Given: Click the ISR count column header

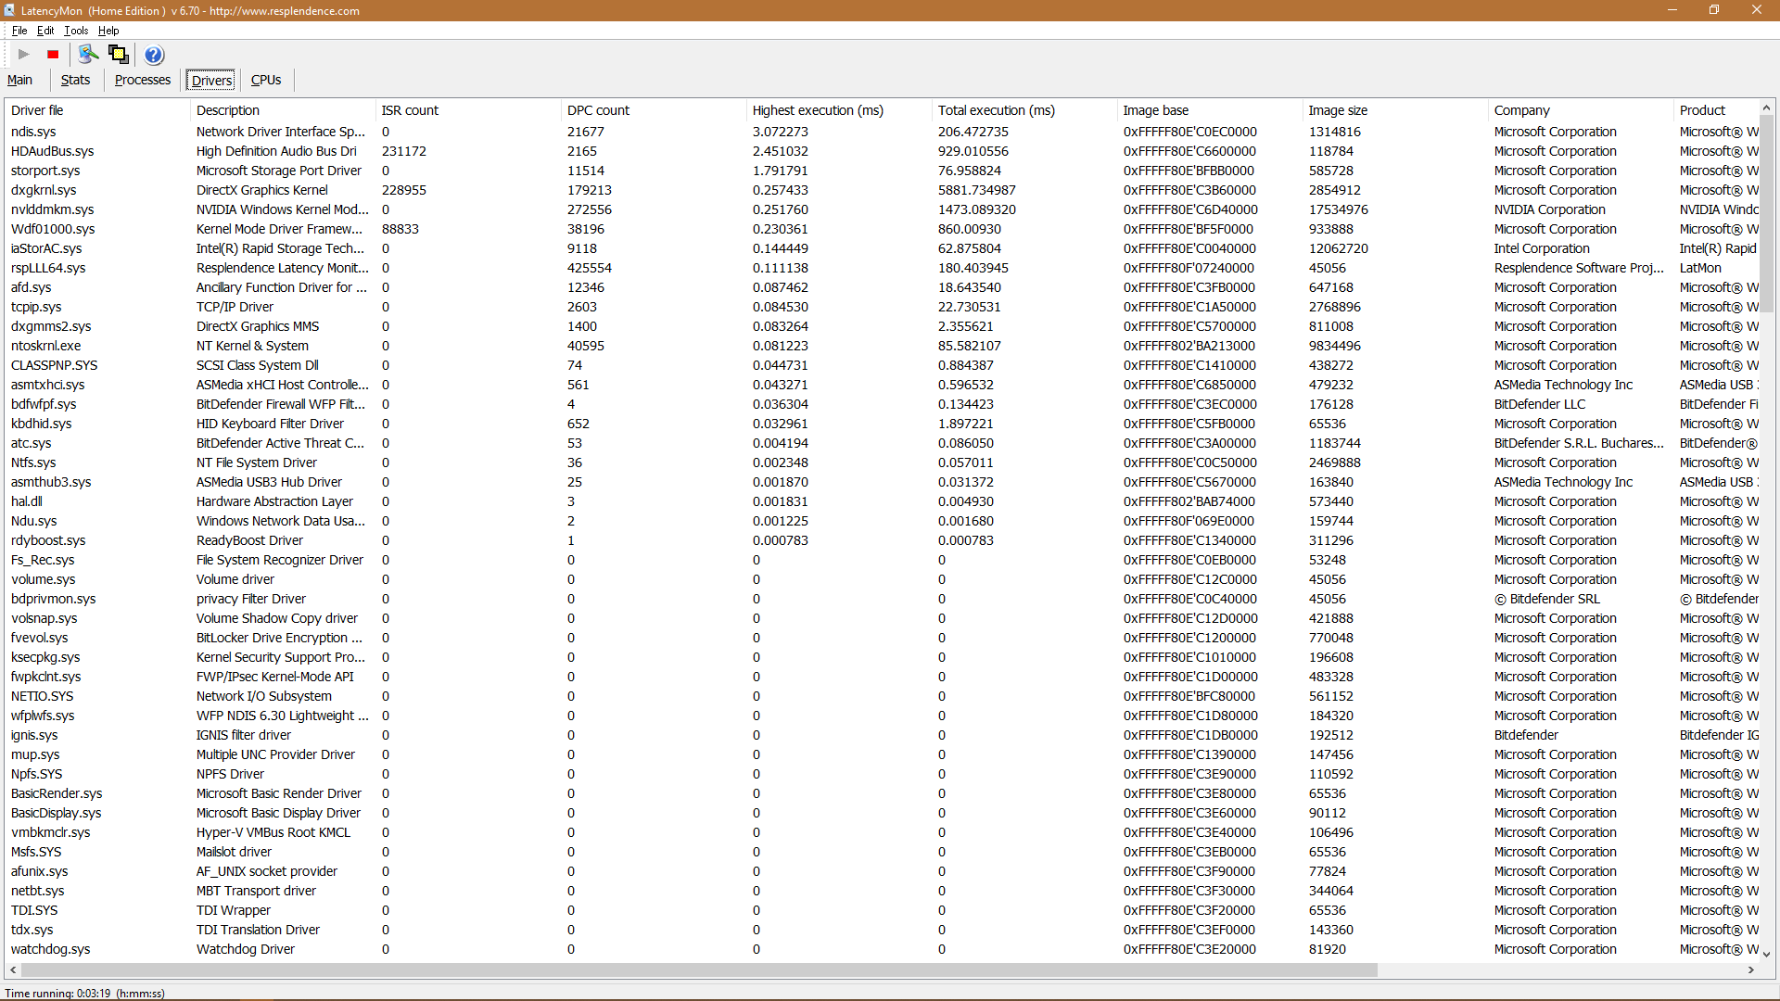Looking at the screenshot, I should [x=408, y=110].
